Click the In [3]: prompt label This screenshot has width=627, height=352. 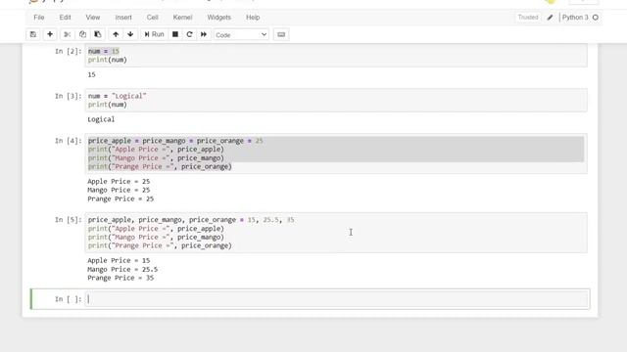click(x=68, y=96)
